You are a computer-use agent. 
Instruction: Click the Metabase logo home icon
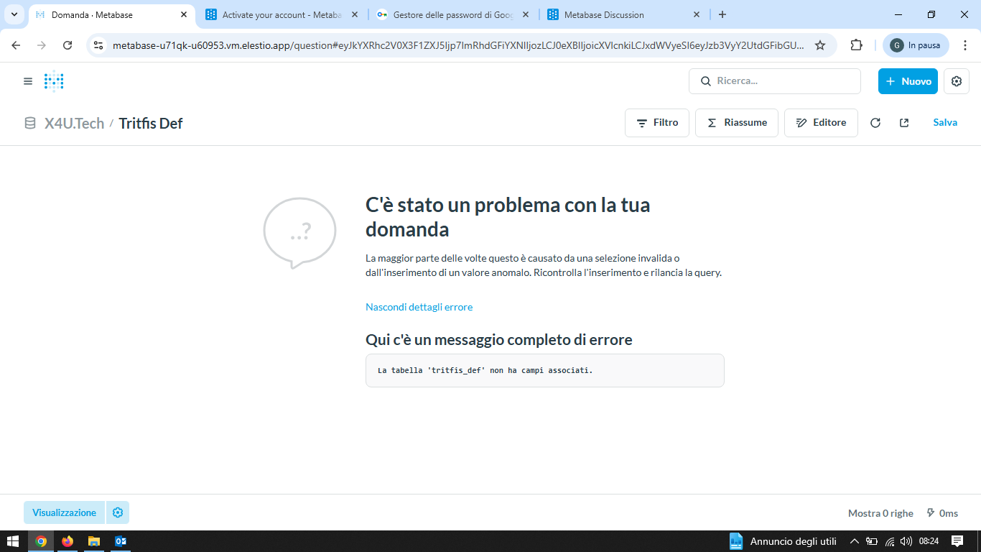[x=54, y=81]
